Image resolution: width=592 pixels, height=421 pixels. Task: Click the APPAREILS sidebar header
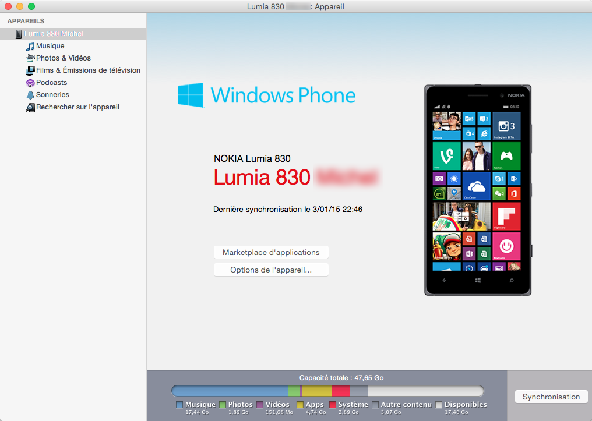(x=26, y=21)
